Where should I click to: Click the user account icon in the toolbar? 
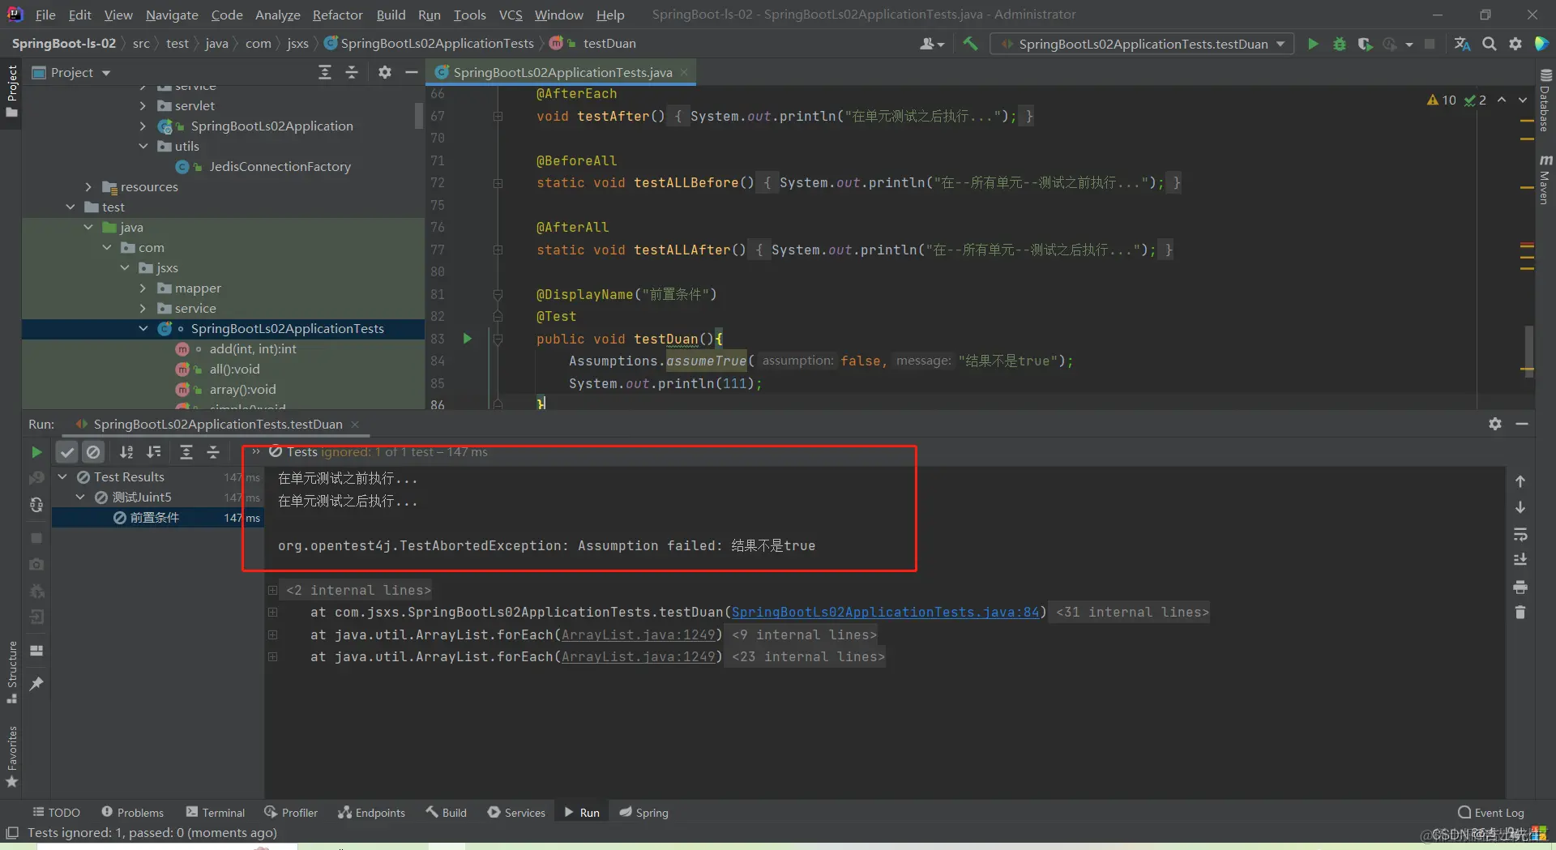pos(931,44)
